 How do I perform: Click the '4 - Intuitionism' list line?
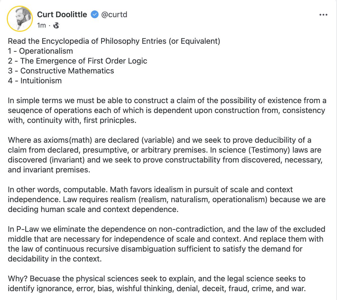click(35, 81)
